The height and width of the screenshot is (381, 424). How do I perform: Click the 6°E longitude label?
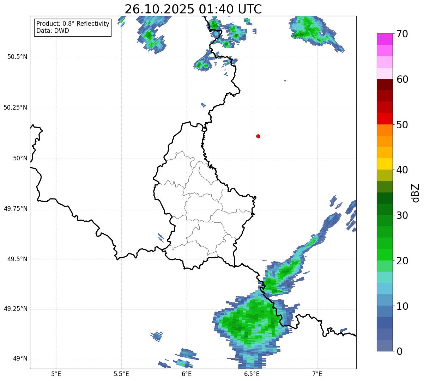click(x=187, y=374)
